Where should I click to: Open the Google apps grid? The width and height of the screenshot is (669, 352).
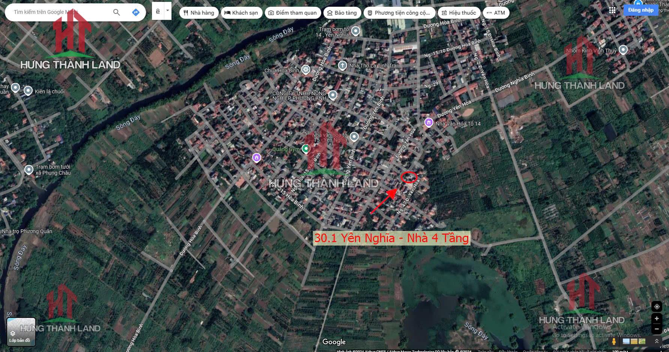click(612, 10)
